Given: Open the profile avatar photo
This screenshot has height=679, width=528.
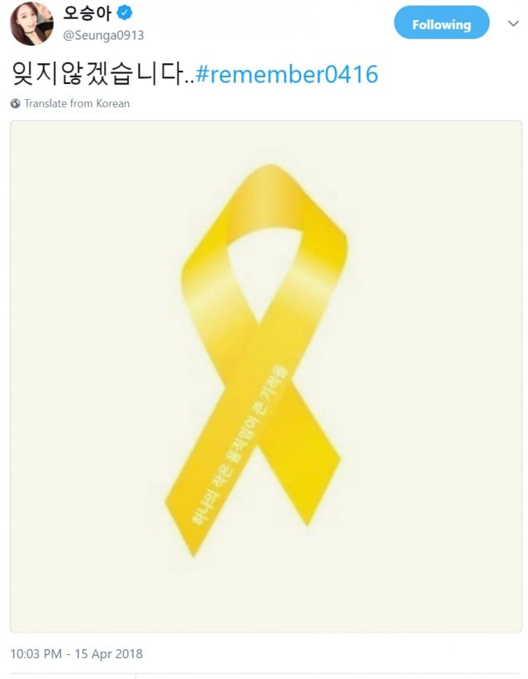Looking at the screenshot, I should click(32, 23).
